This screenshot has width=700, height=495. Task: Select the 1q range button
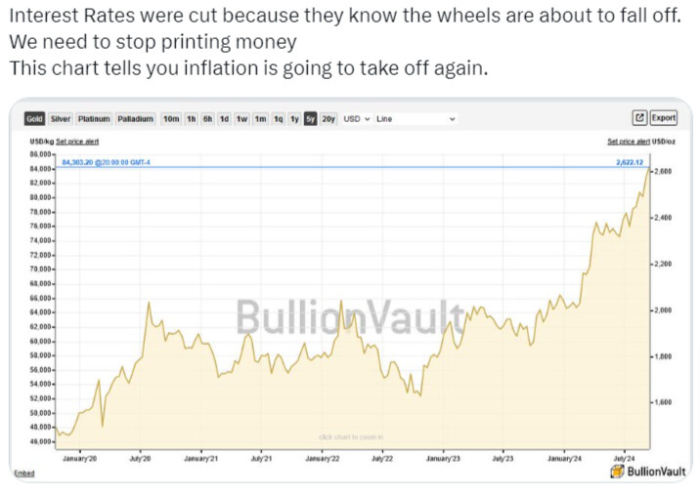[x=278, y=119]
